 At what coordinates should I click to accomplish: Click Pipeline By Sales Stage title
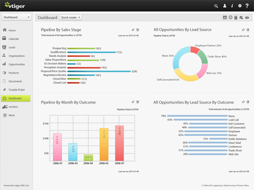point(61,30)
